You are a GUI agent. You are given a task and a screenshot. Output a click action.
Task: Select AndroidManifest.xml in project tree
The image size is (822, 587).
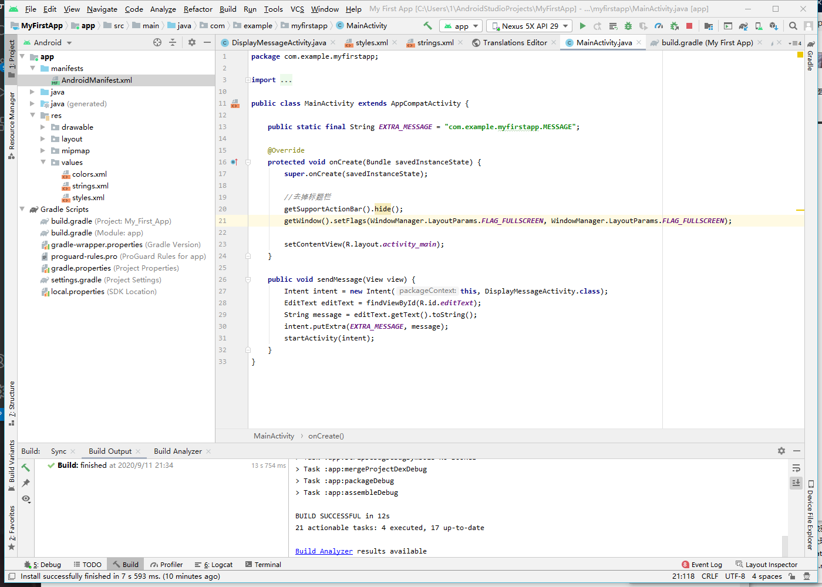coord(96,80)
